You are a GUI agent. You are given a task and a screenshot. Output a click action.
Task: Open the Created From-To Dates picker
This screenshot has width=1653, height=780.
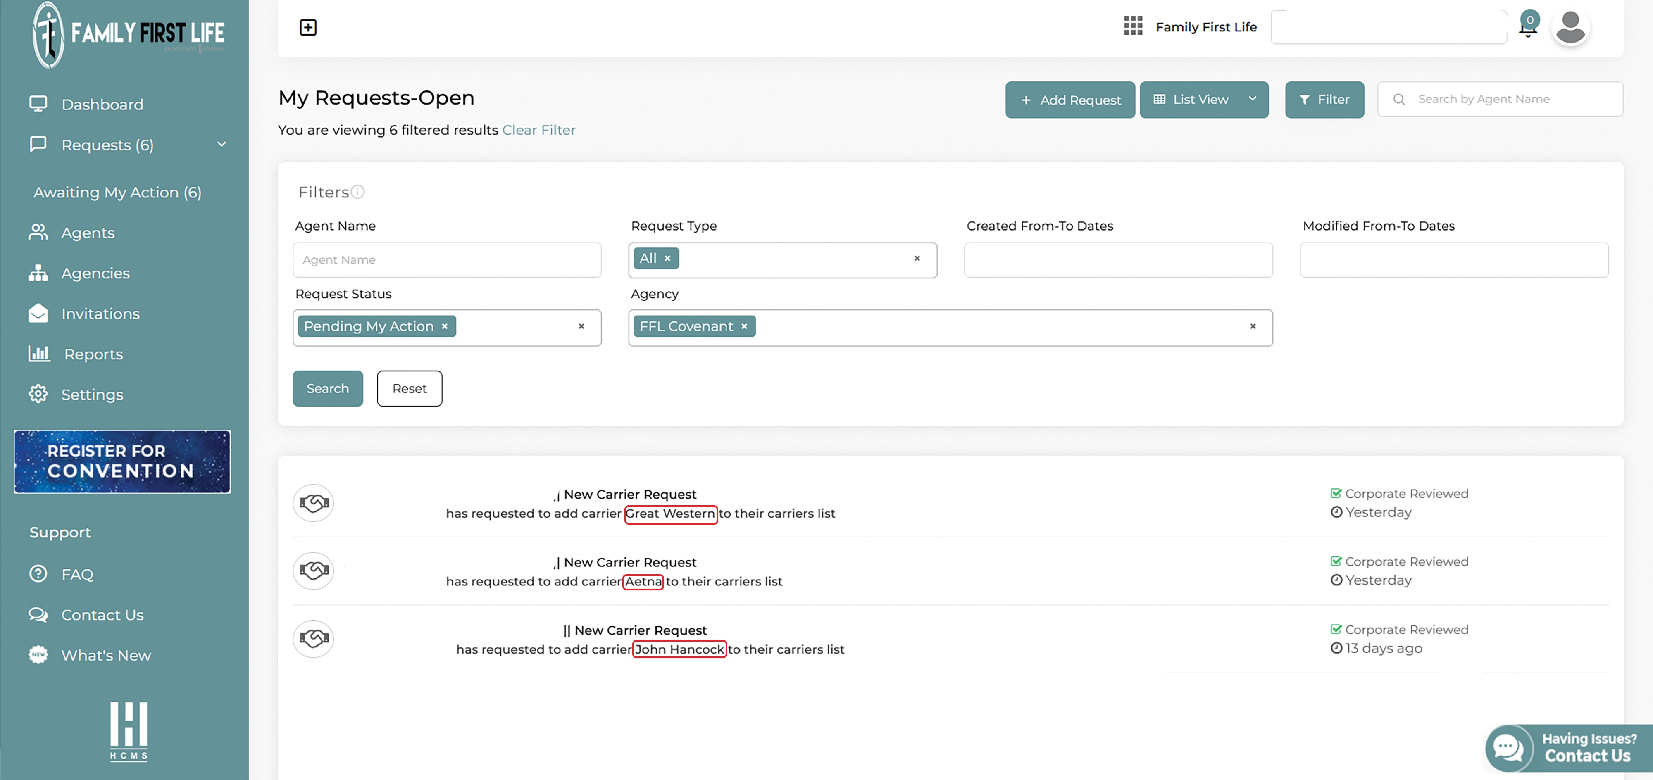click(x=1118, y=260)
